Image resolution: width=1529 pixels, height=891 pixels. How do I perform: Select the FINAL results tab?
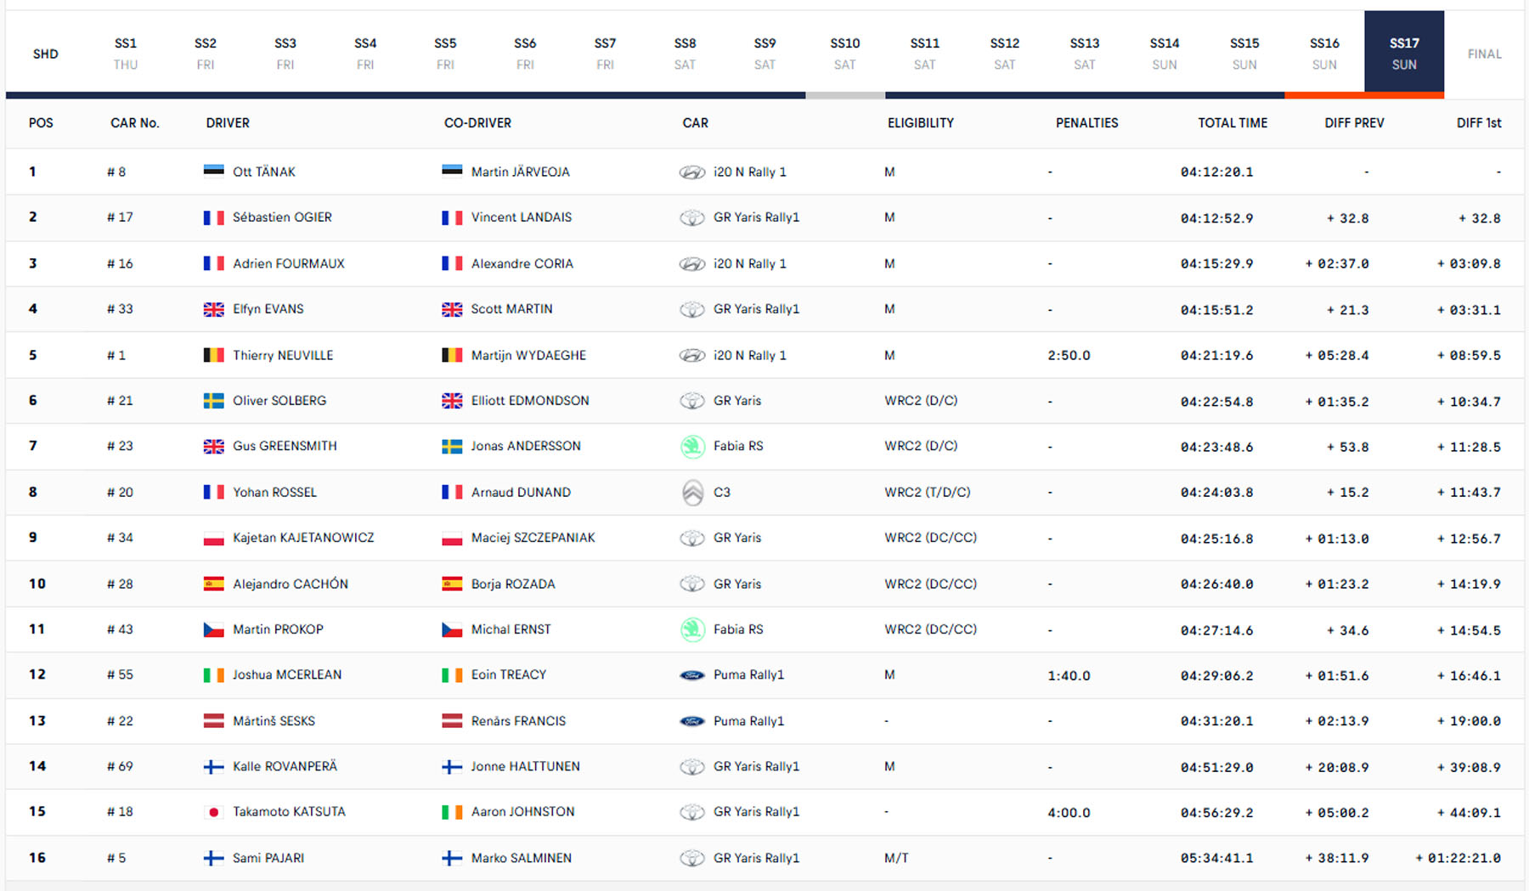(x=1484, y=54)
